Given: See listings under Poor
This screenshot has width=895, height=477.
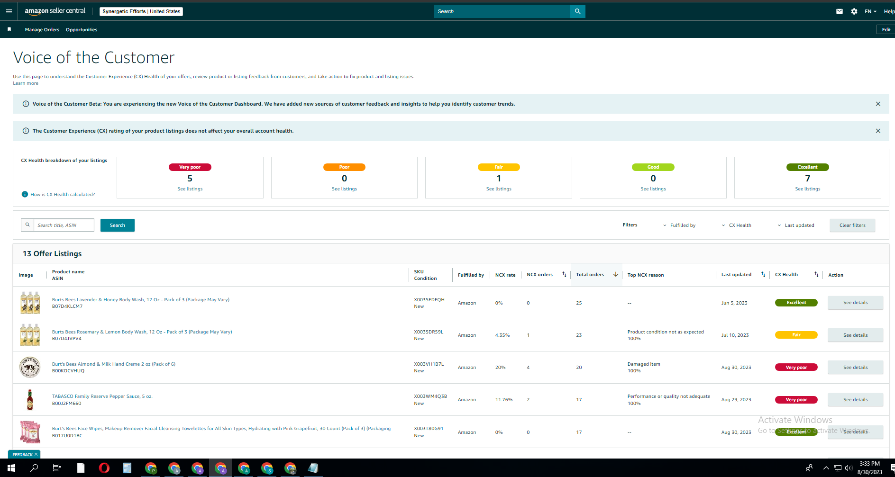Looking at the screenshot, I should coord(344,189).
